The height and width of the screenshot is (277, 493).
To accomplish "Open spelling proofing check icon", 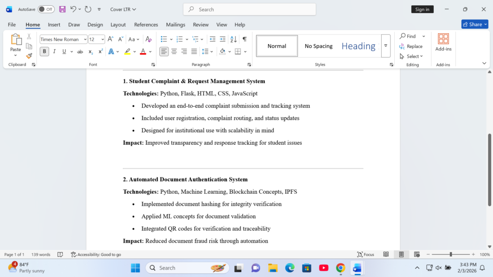I will 60,254.
